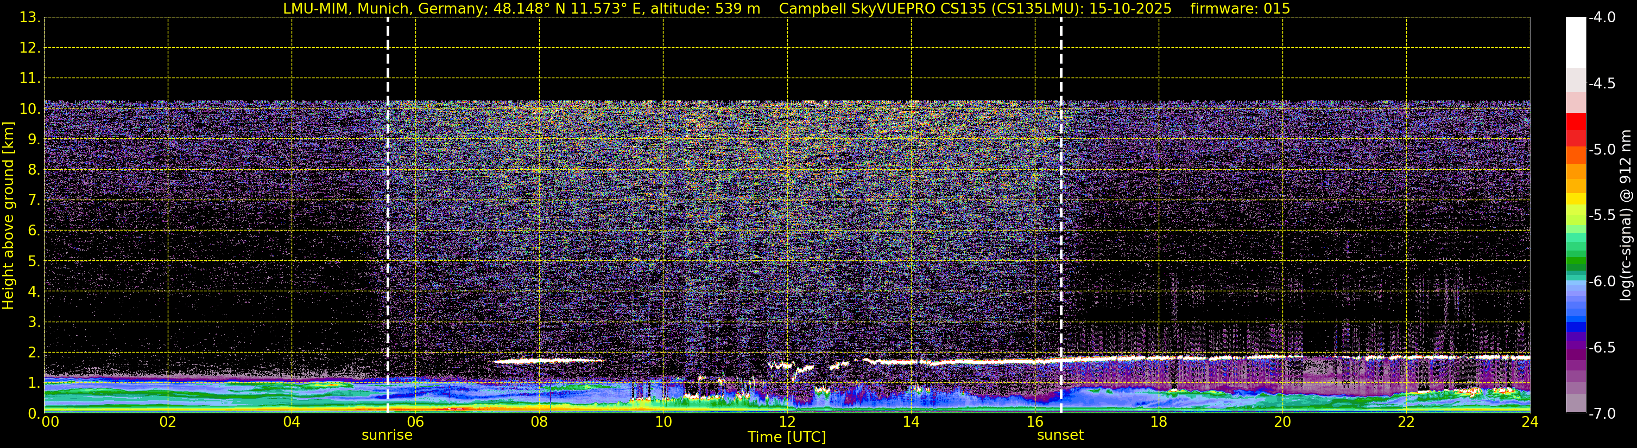Click the "-7.0" colorbar tick label
The height and width of the screenshot is (448, 1637).
tap(1602, 414)
